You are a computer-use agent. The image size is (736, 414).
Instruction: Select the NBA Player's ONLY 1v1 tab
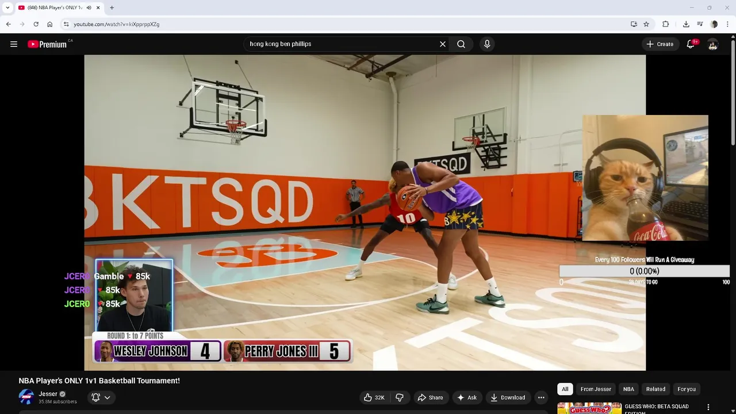click(55, 7)
